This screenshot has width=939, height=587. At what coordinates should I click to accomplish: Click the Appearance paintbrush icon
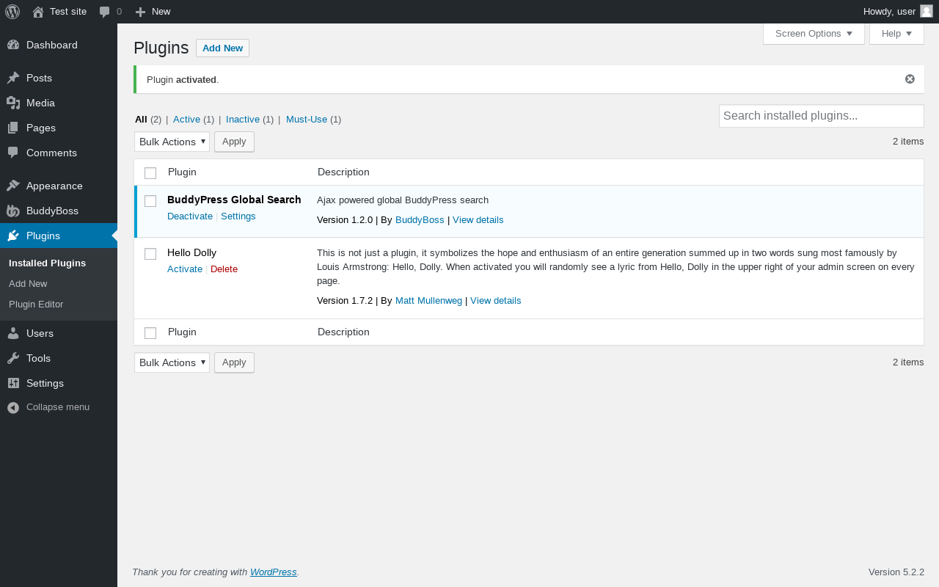[x=13, y=186]
